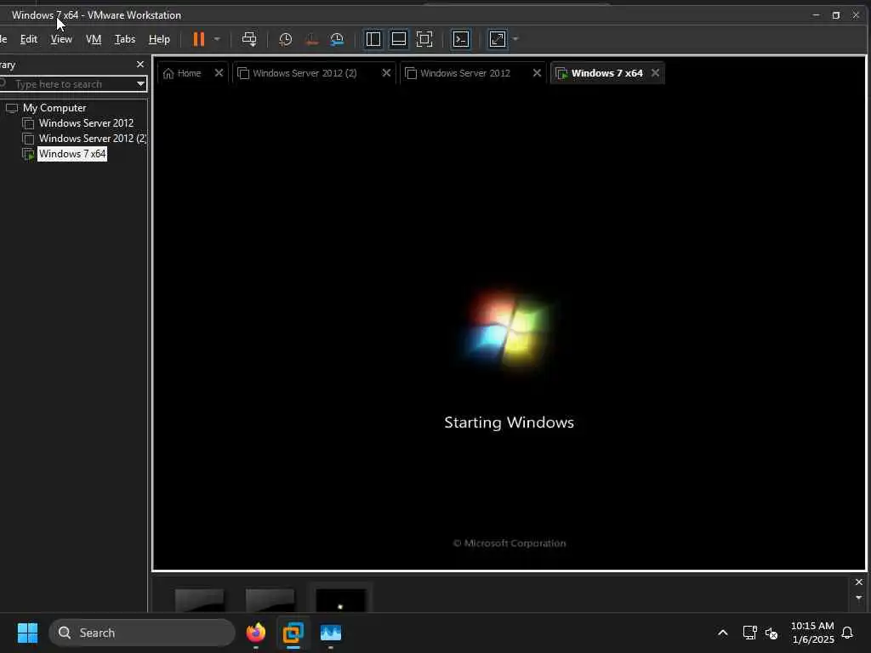Open the Help menu
Viewport: 871px width, 653px height.
pos(159,39)
